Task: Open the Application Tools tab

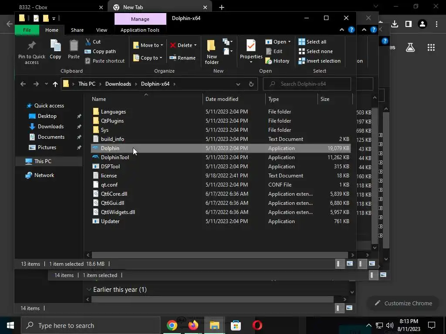Action: pyautogui.click(x=140, y=30)
